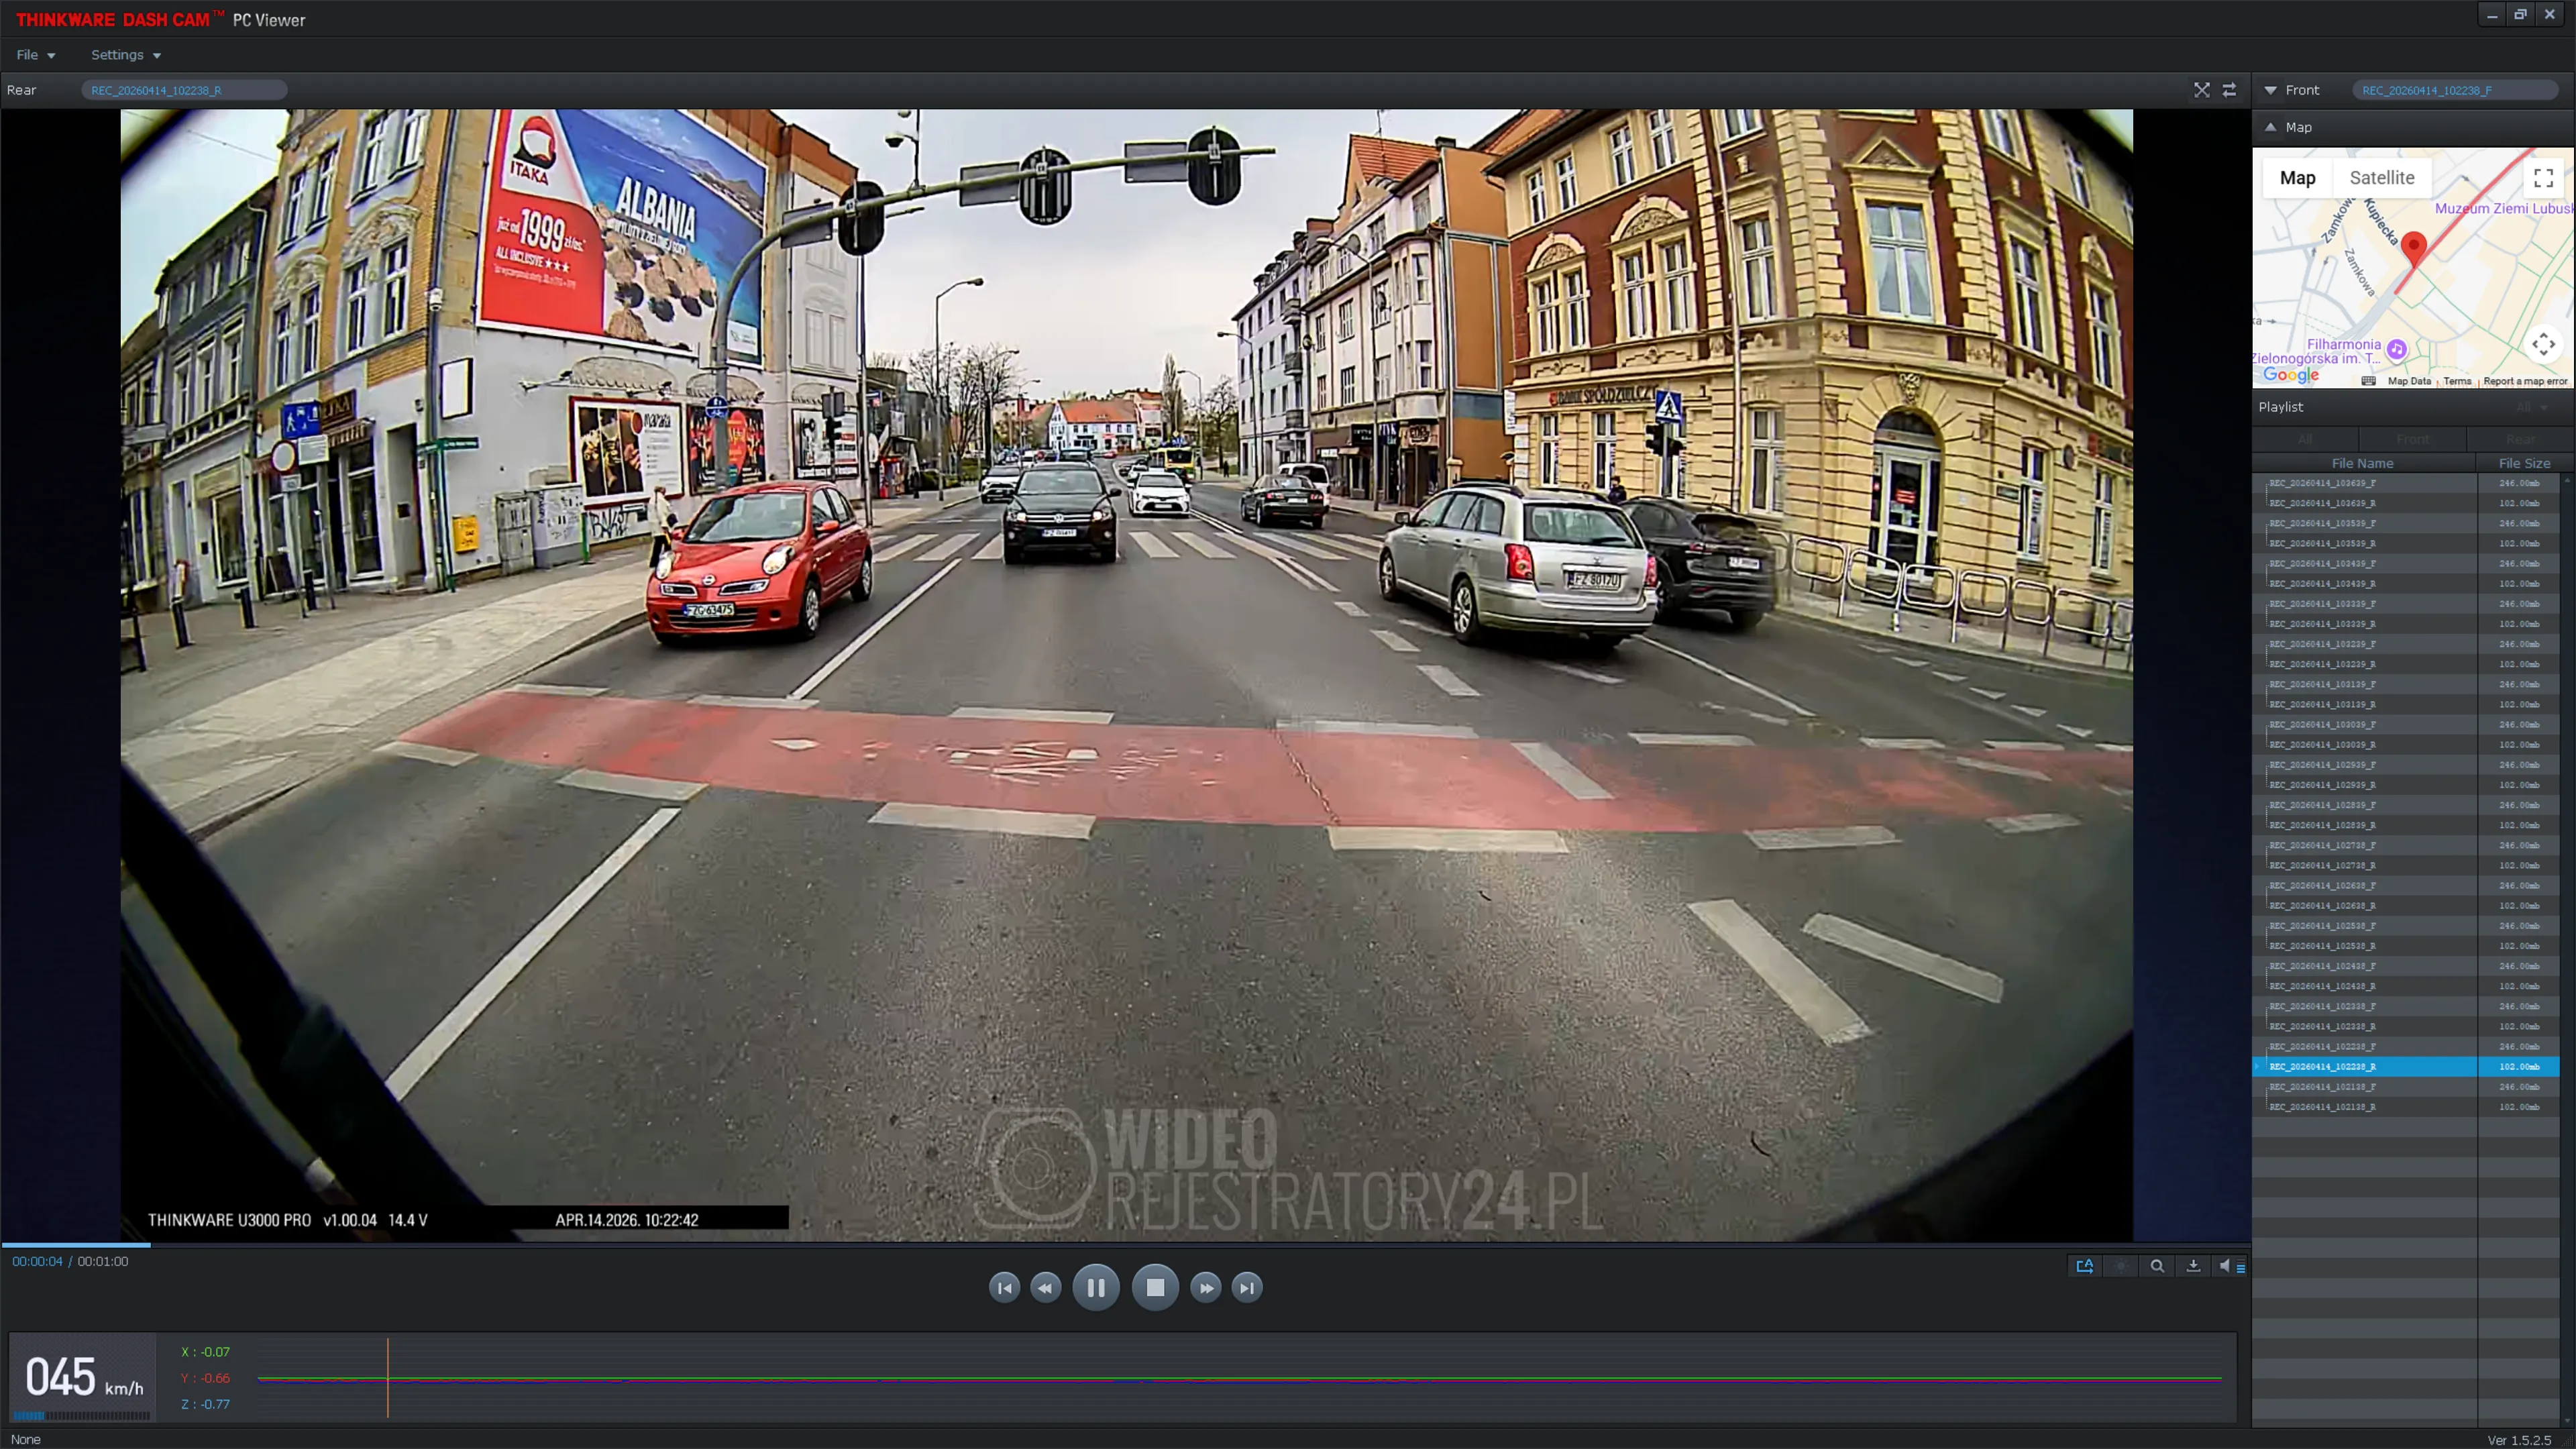
Task: Swap the front and rear camera views
Action: pos(2229,90)
